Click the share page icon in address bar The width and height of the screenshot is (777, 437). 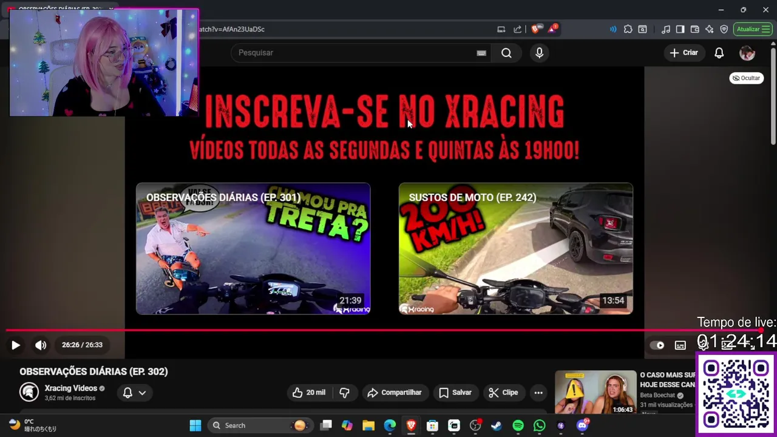tap(517, 29)
